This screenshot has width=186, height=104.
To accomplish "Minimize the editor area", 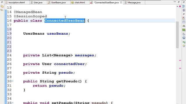I will 175,2.
